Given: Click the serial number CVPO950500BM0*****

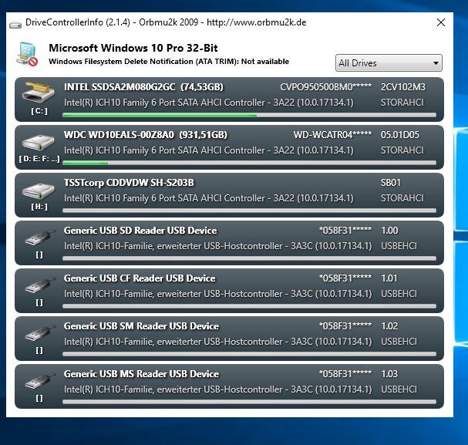Looking at the screenshot, I should coord(325,87).
